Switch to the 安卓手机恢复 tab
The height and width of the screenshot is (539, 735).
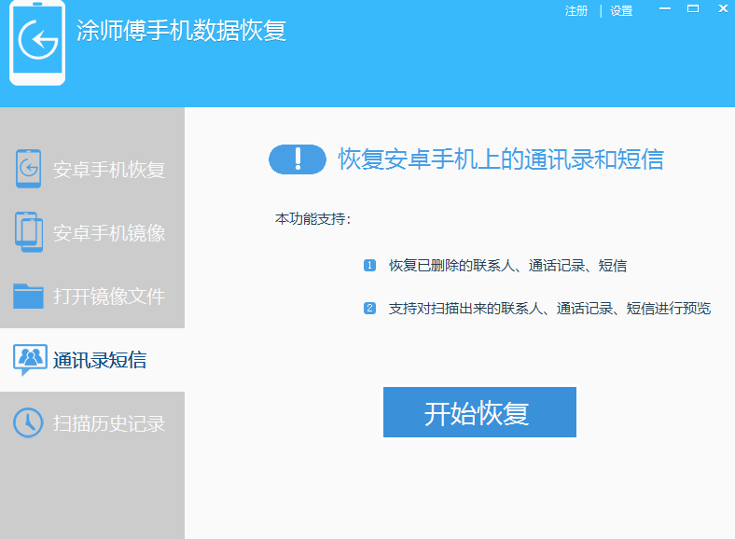109,170
